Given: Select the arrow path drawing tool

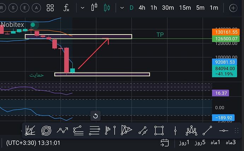Looking at the screenshot, I should (62, 130).
